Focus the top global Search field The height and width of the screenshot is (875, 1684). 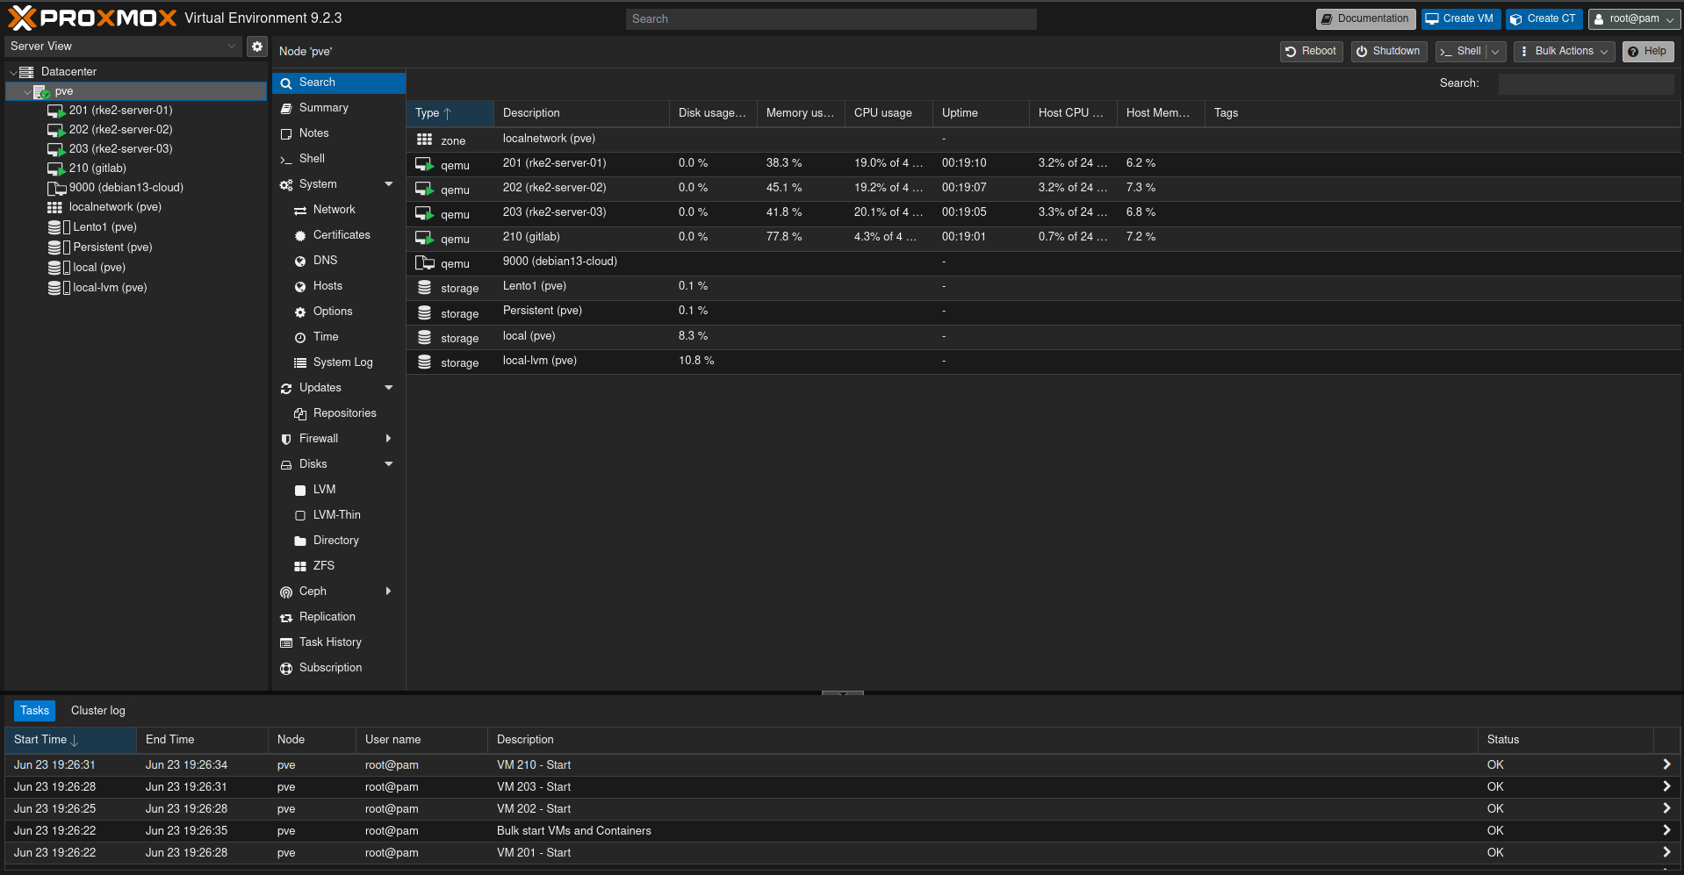[831, 19]
